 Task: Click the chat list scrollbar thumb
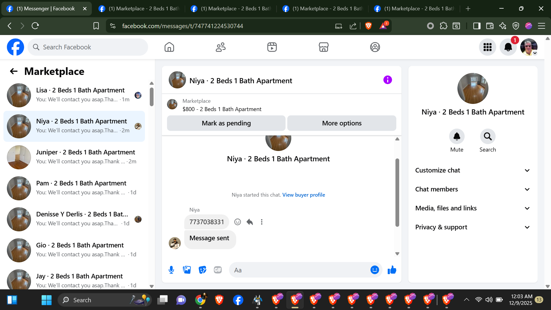pyautogui.click(x=152, y=97)
